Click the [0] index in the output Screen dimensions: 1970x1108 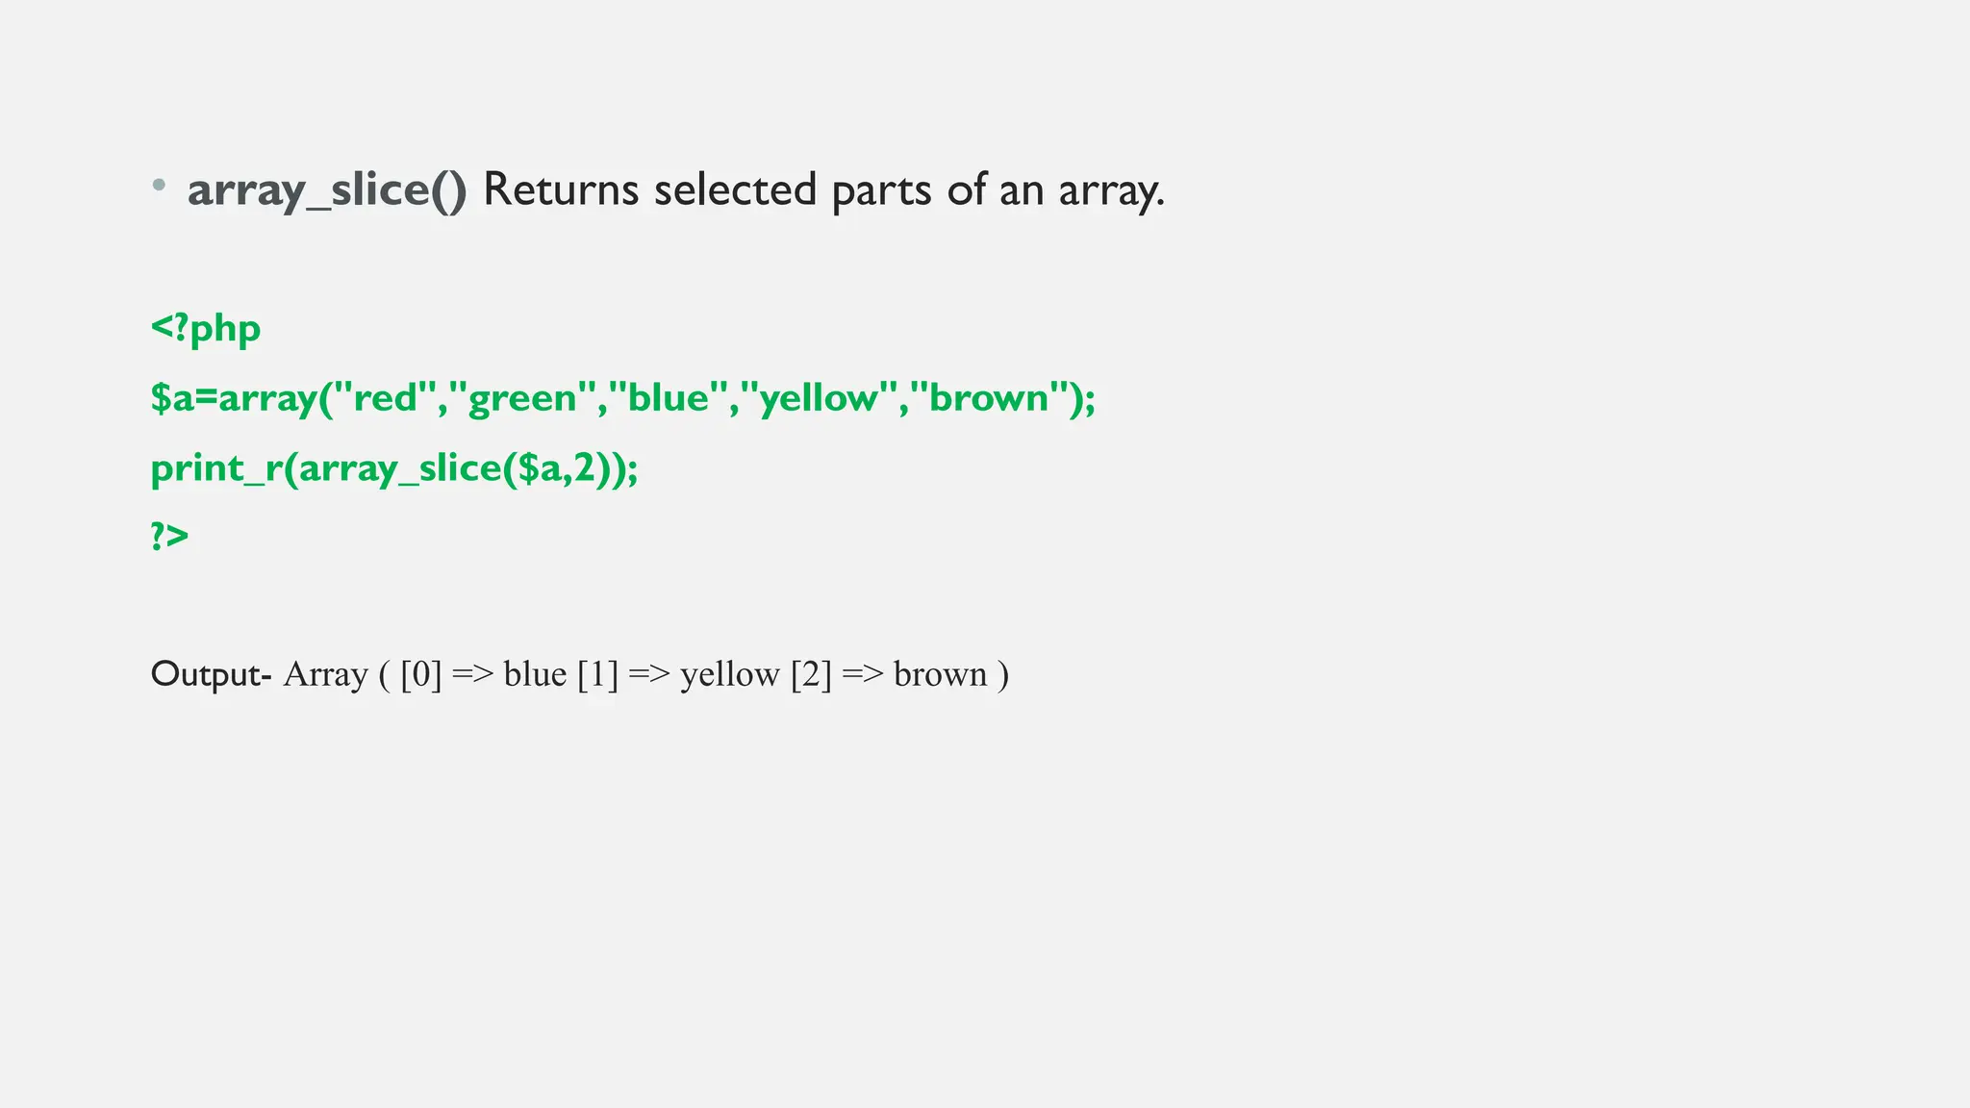click(421, 675)
